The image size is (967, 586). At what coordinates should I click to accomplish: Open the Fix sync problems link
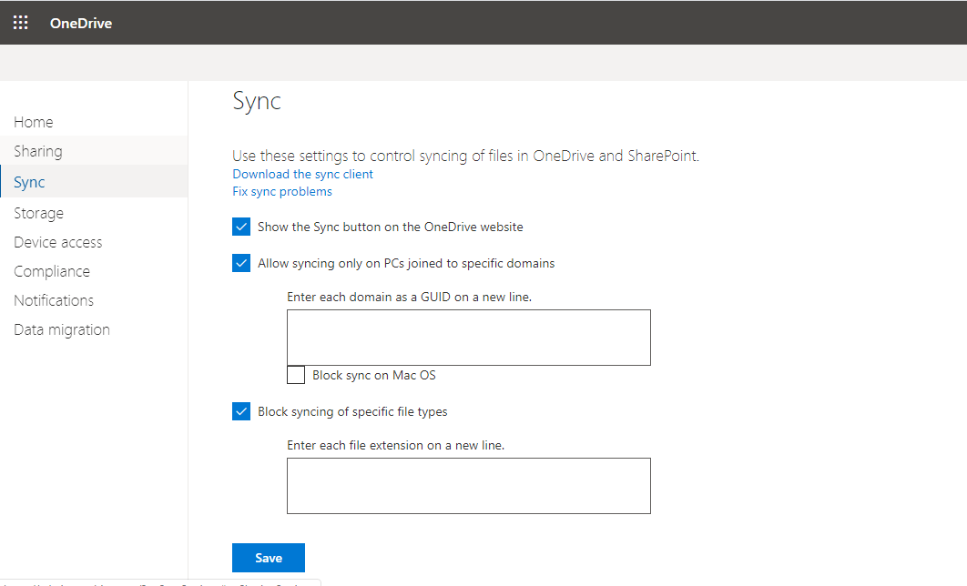tap(282, 192)
